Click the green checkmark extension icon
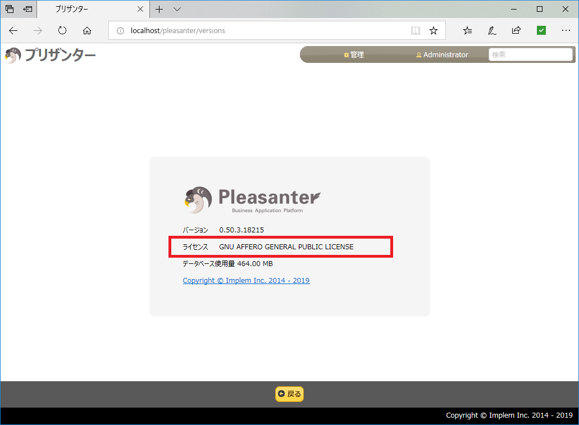This screenshot has height=425, width=579. point(541,31)
